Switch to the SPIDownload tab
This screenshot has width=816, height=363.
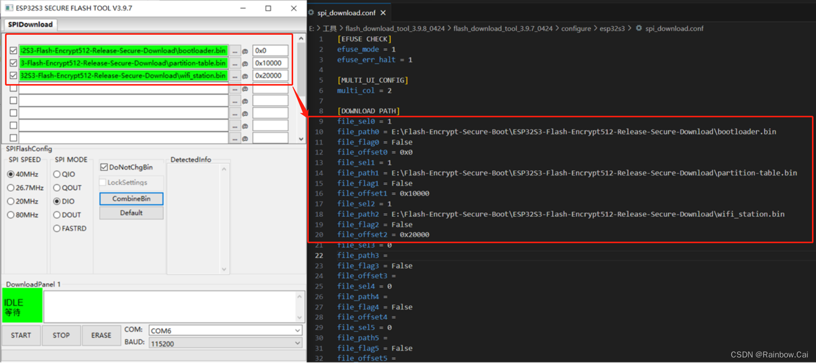[30, 25]
